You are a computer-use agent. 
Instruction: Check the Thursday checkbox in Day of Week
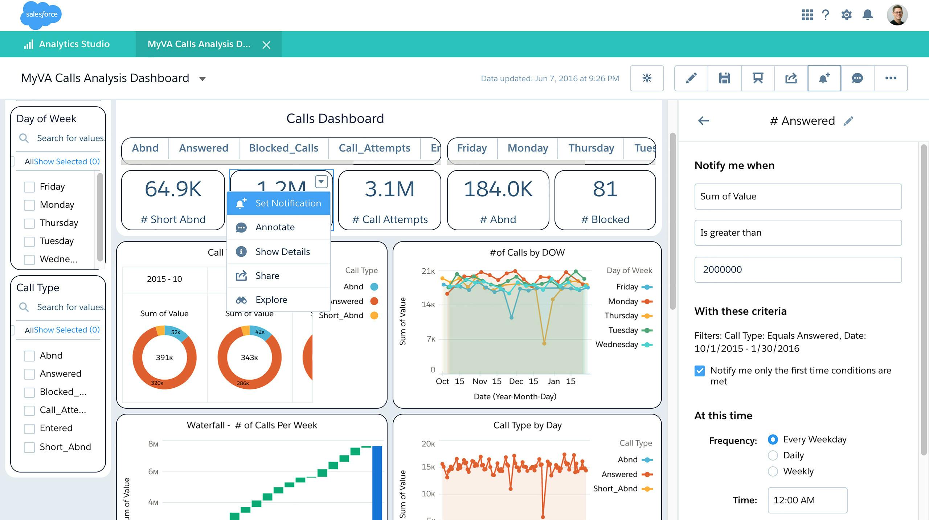point(29,223)
